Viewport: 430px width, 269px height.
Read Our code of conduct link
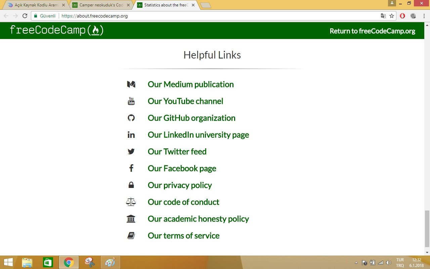pyautogui.click(x=183, y=202)
